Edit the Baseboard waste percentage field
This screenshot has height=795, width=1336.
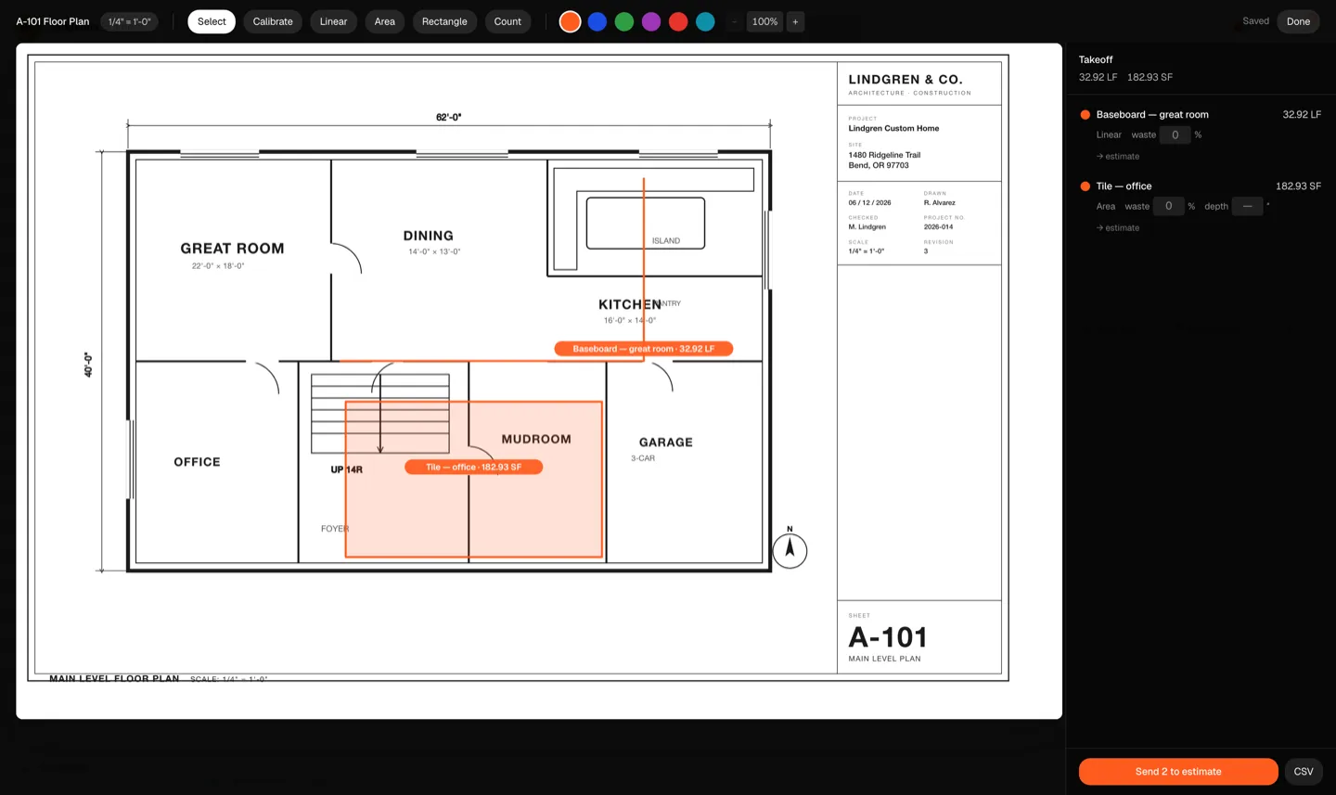point(1175,135)
